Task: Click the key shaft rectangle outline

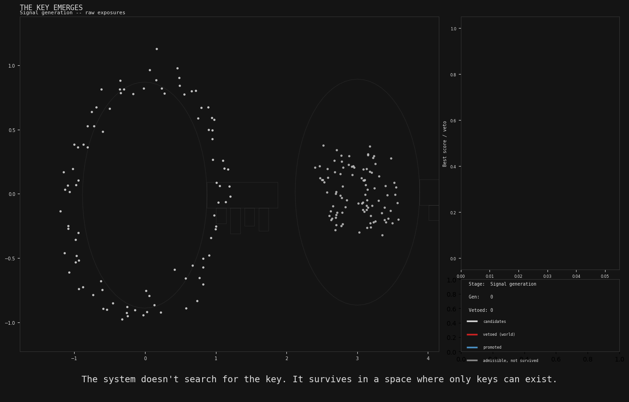Action: 242,183
